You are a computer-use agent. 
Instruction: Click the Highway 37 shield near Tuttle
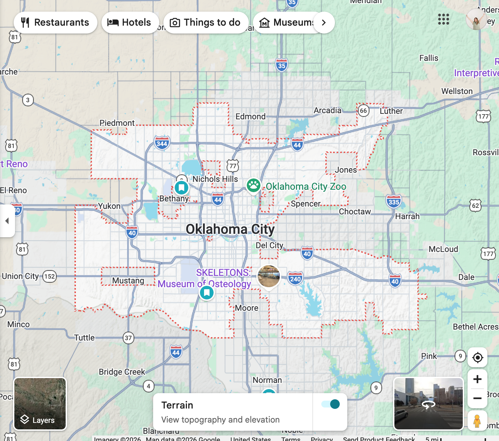click(128, 338)
